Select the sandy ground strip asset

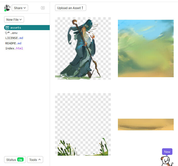146,124
